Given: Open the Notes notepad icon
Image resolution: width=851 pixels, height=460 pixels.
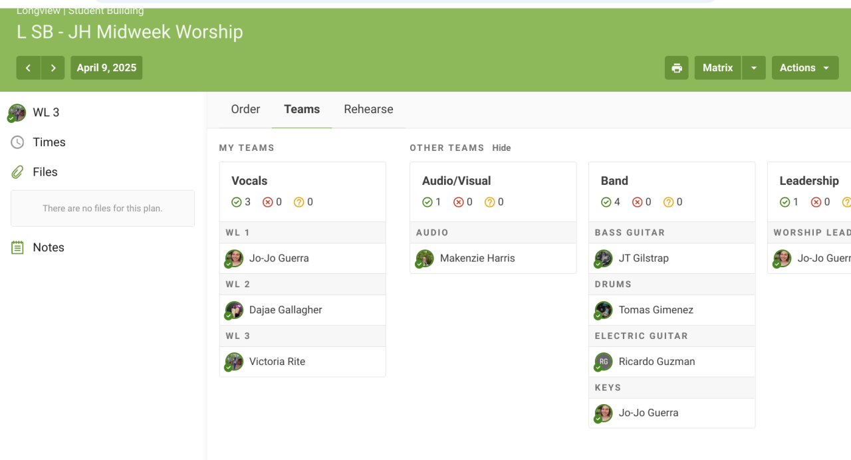Looking at the screenshot, I should coord(17,247).
